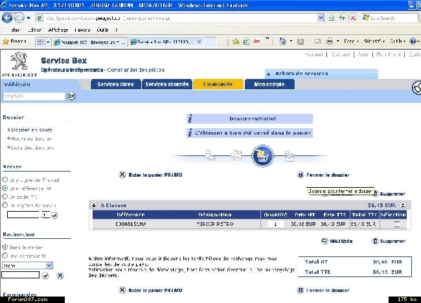Validate the Verser reference with checkmark icon
Screen dimensions: 421x303
point(54,215)
